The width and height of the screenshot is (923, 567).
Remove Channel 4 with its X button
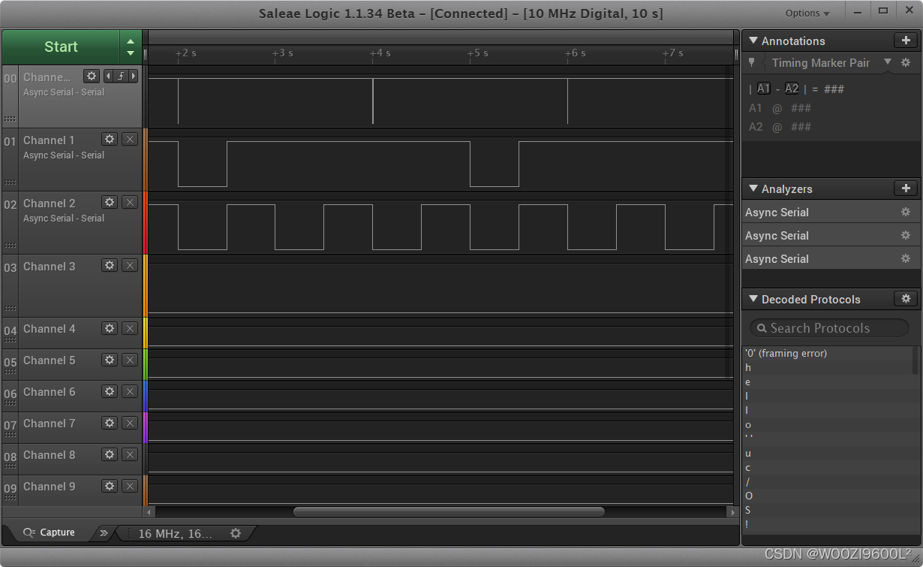tap(130, 328)
